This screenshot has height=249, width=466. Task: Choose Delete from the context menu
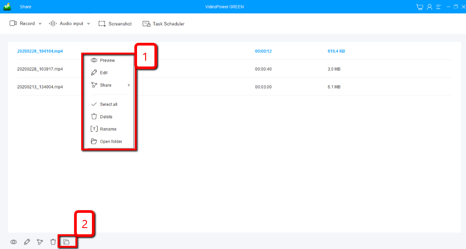pos(106,117)
